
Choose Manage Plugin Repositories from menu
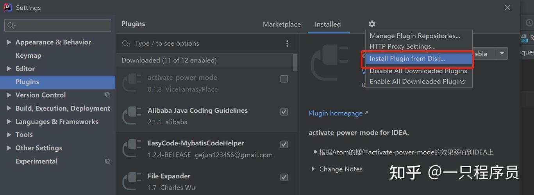coord(414,36)
